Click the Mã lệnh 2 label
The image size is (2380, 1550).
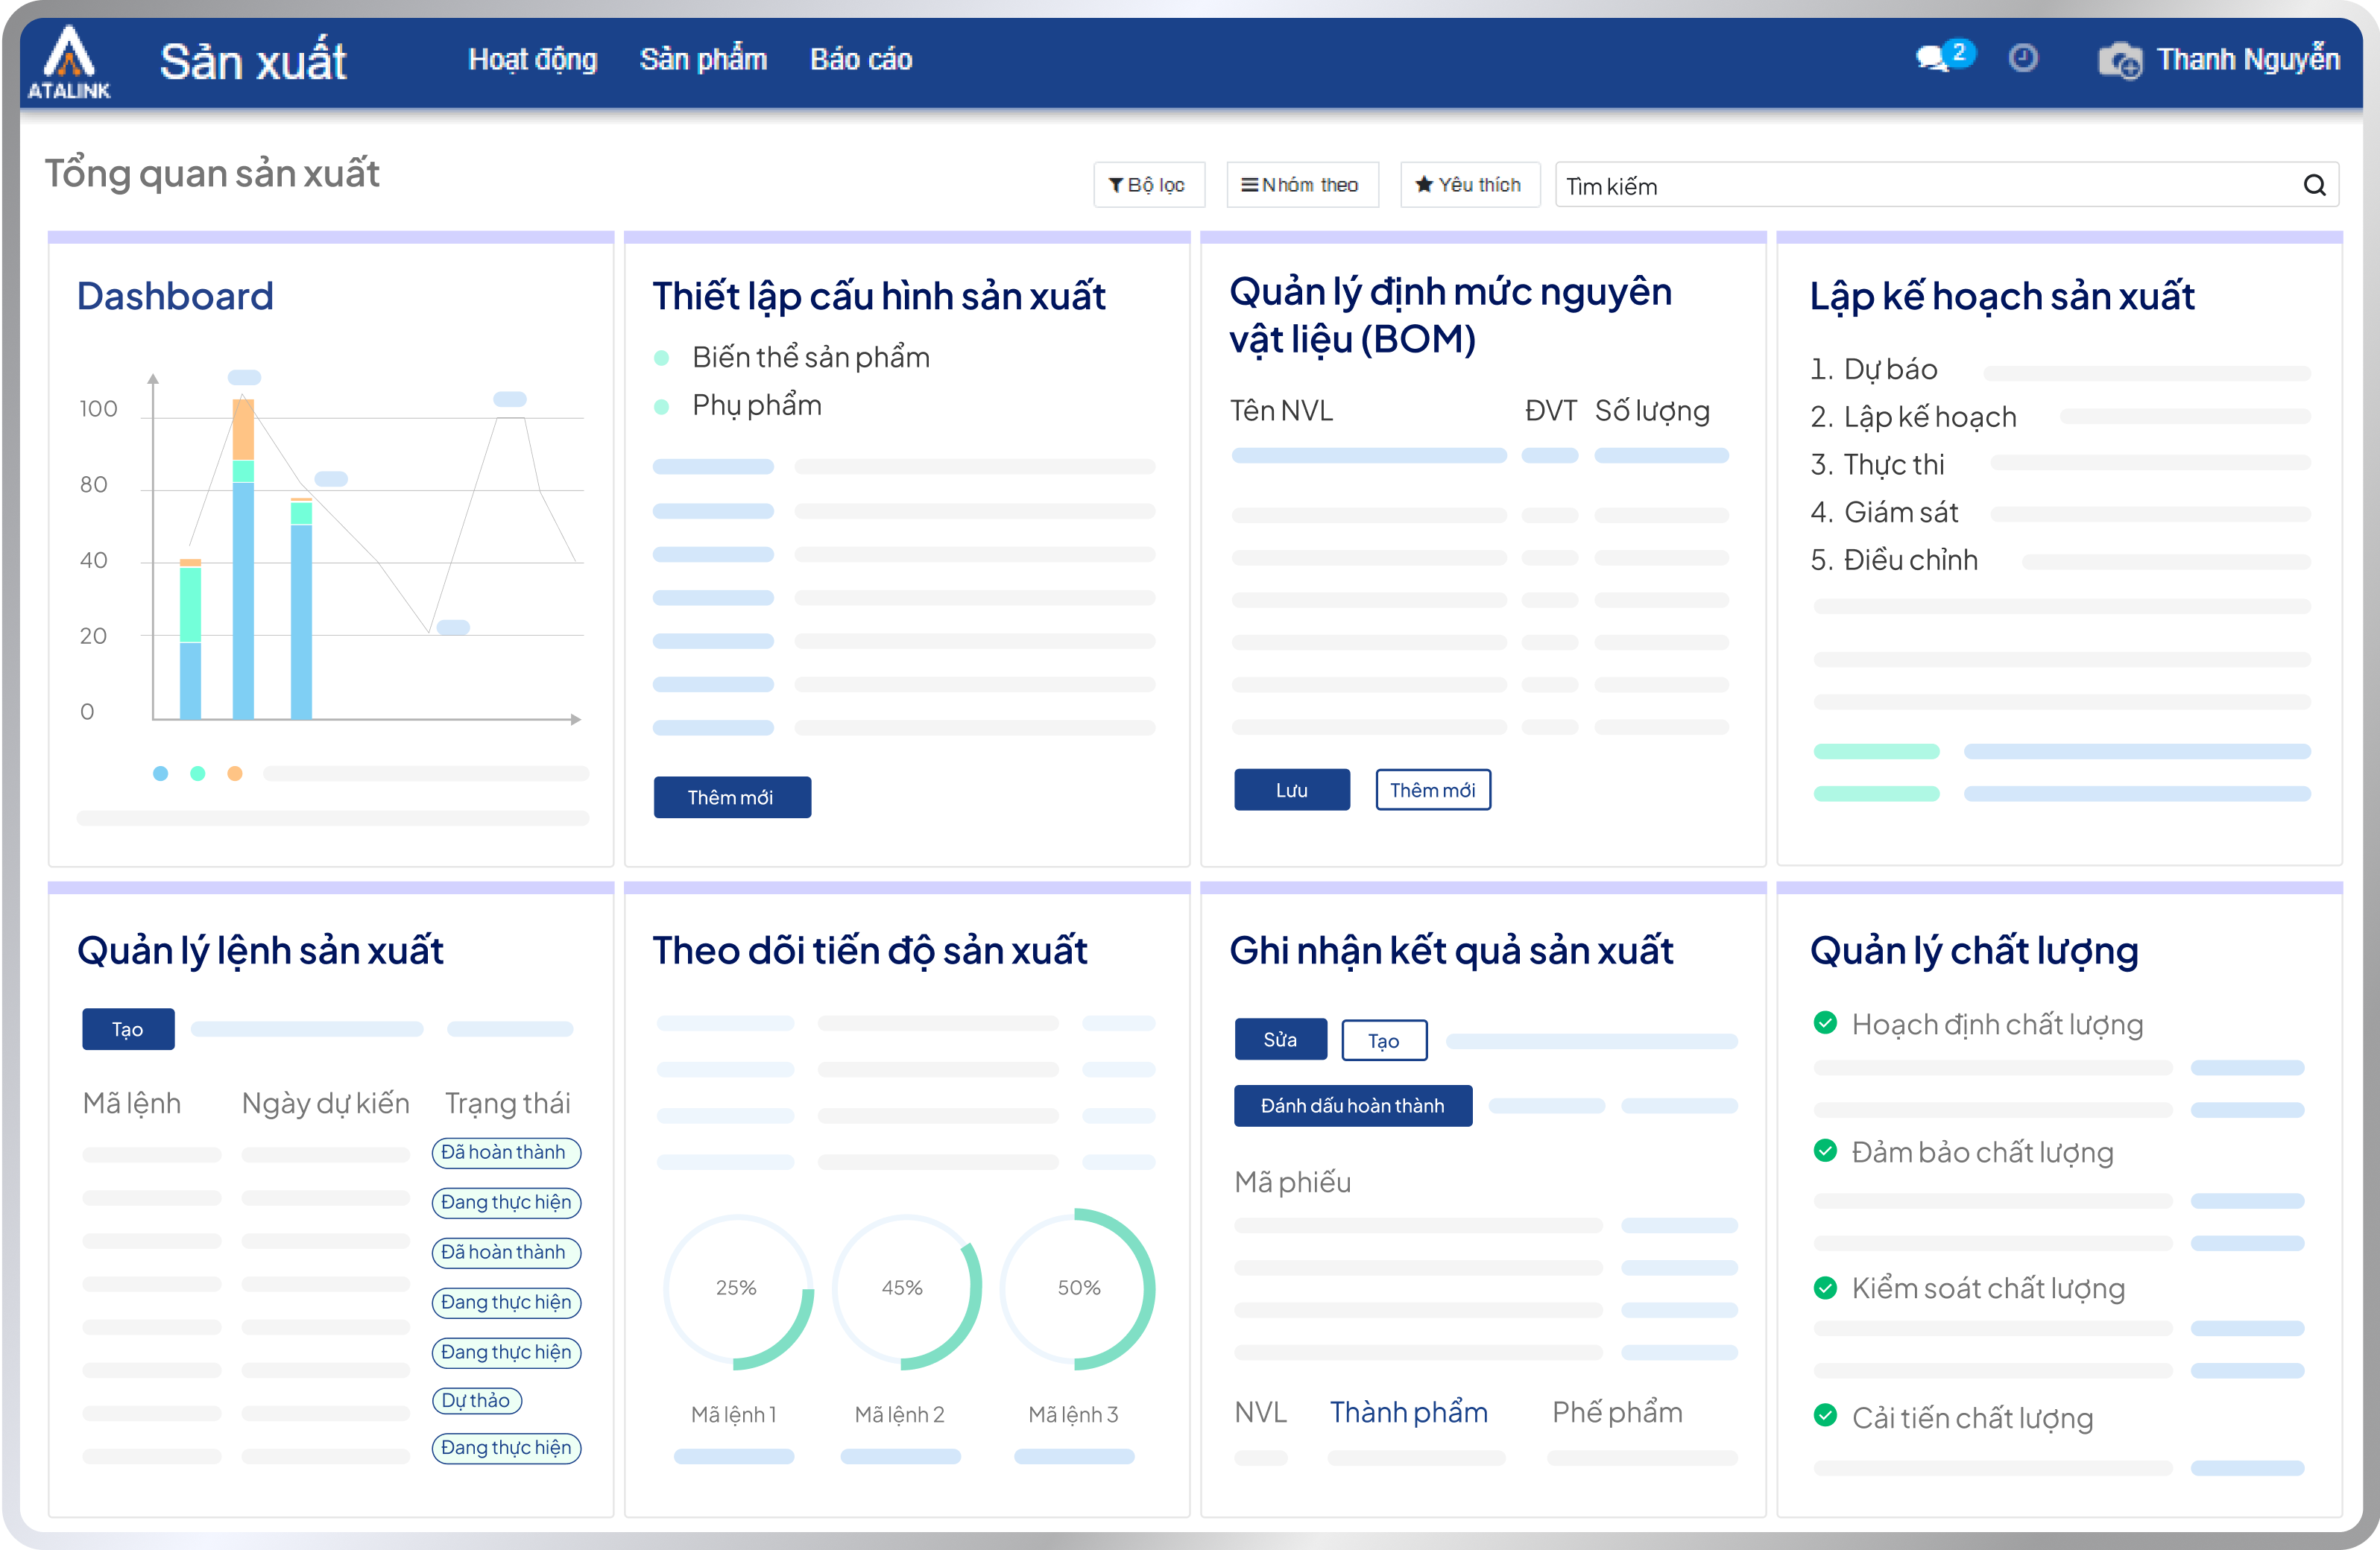coord(900,1414)
